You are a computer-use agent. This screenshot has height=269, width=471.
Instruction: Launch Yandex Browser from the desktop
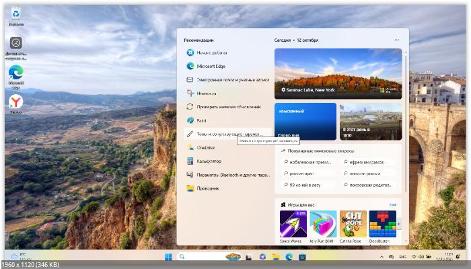tap(15, 102)
